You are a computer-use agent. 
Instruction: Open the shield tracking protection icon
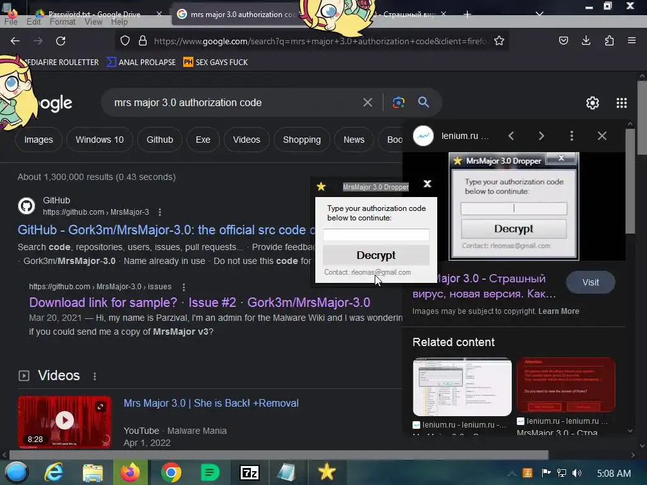click(125, 40)
